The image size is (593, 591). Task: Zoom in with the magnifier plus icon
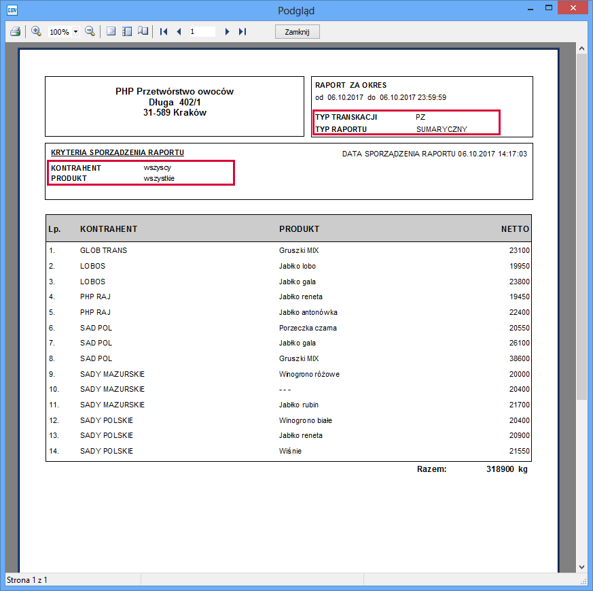[37, 31]
